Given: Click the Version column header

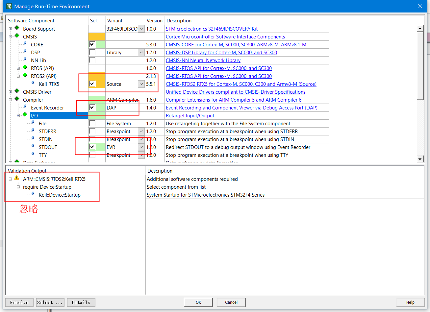Looking at the screenshot, I should (155, 20).
